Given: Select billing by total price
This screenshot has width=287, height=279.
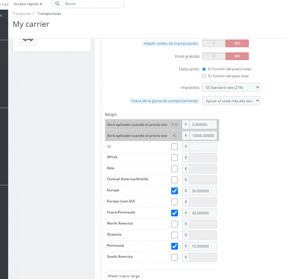Looking at the screenshot, I should pos(204,69).
